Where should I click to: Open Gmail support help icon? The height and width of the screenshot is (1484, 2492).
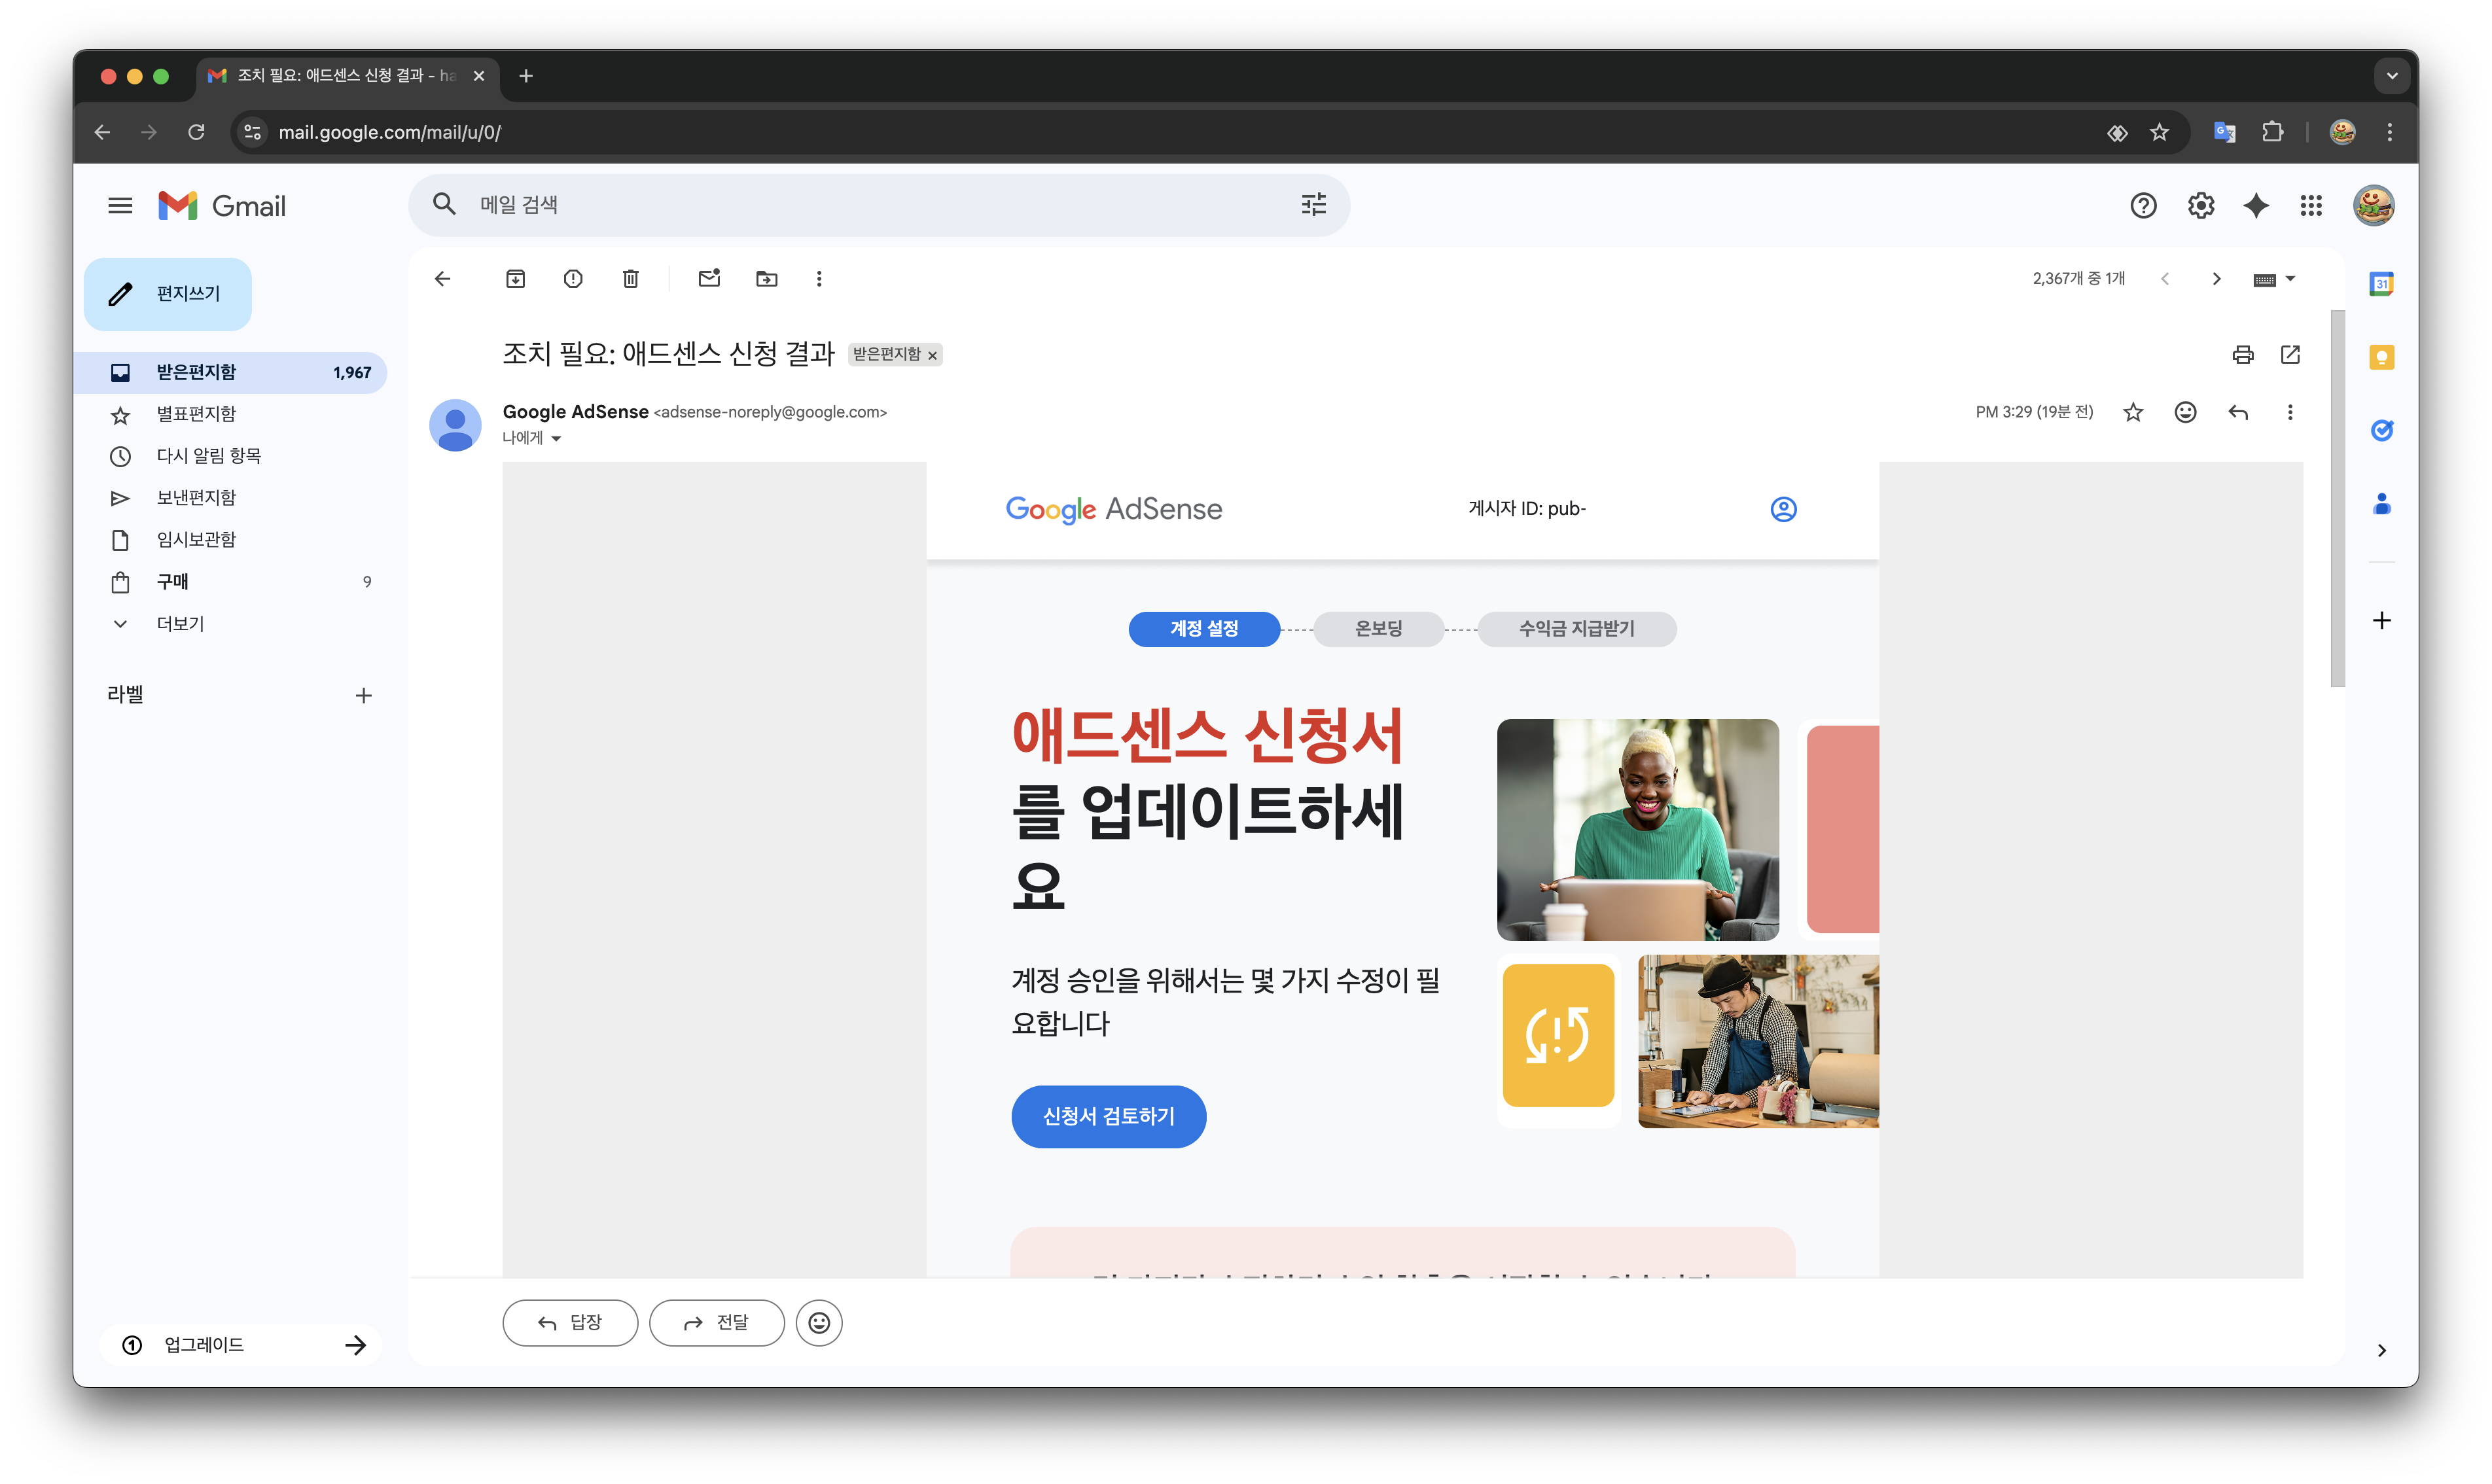tap(2143, 206)
